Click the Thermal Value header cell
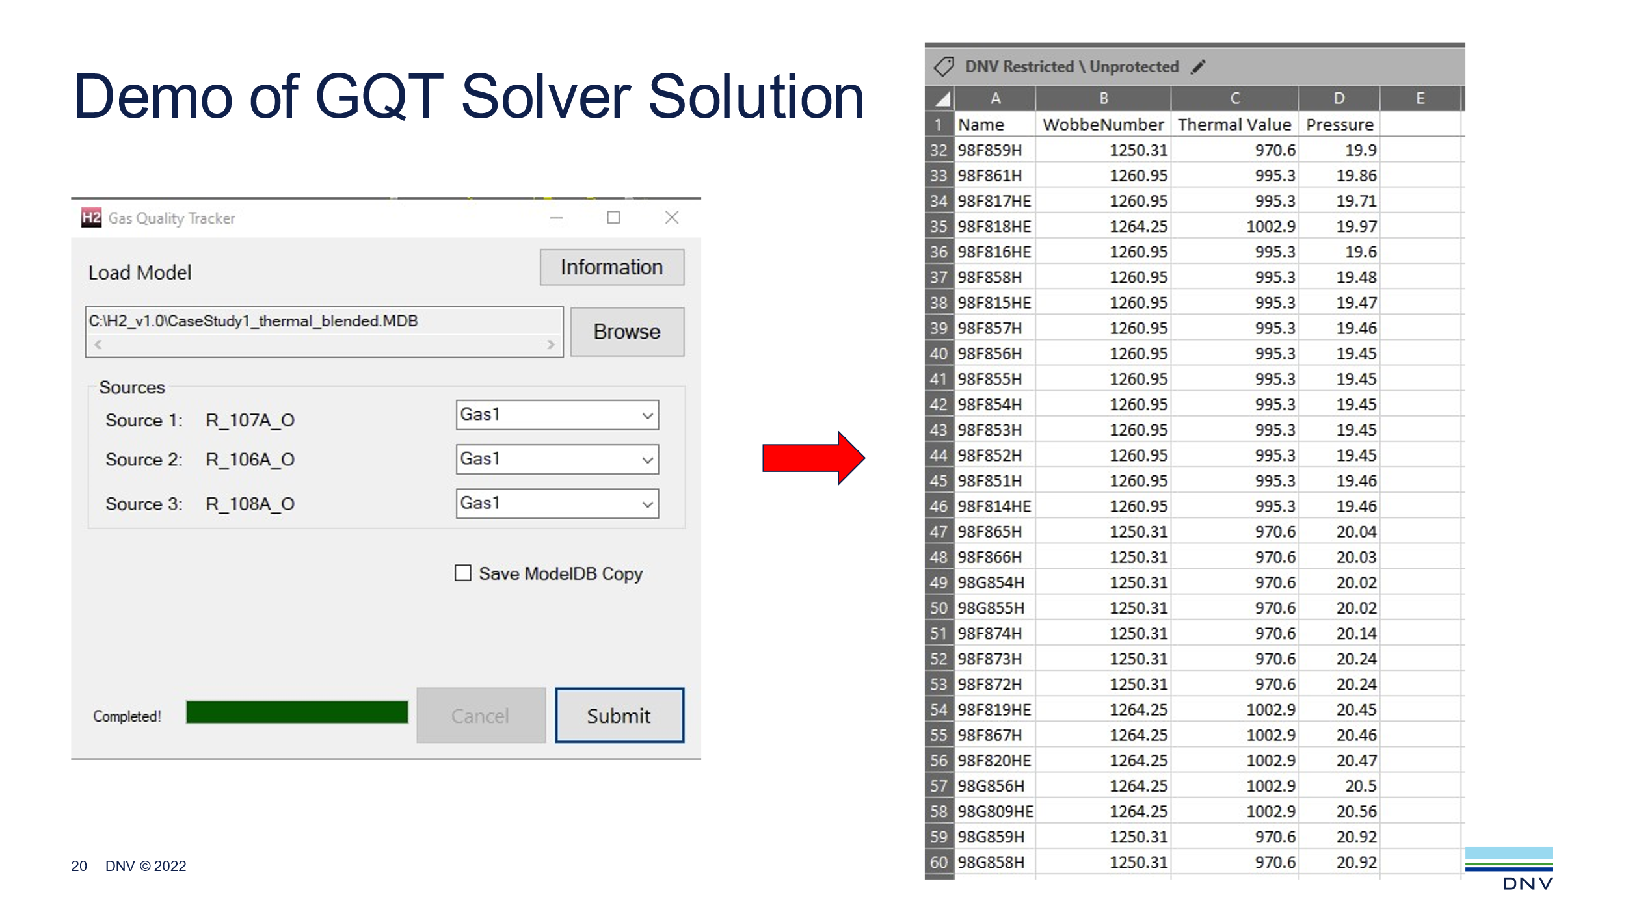The width and height of the screenshot is (1626, 914). [1234, 124]
